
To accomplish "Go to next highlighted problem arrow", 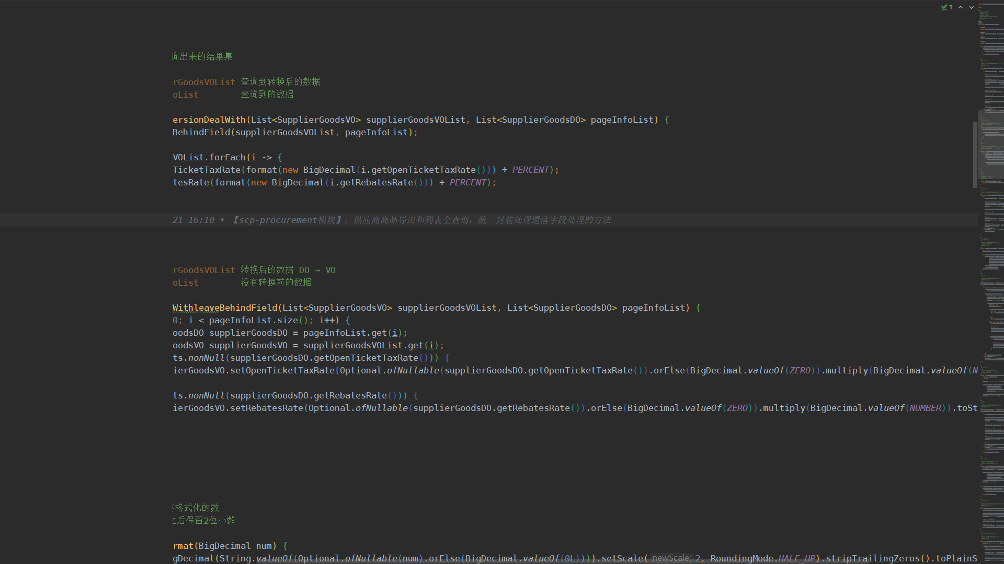I will (x=972, y=7).
